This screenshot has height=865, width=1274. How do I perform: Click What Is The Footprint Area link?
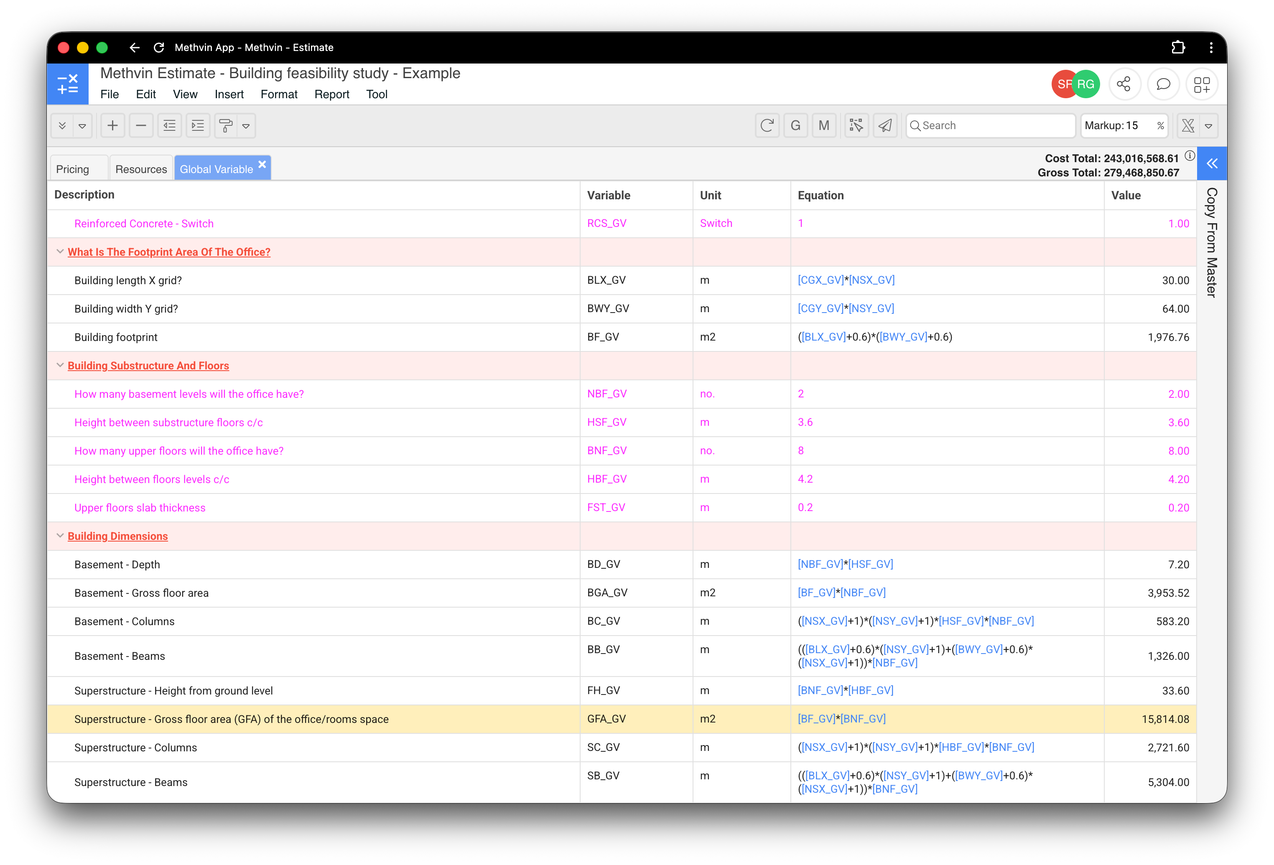[x=169, y=252]
